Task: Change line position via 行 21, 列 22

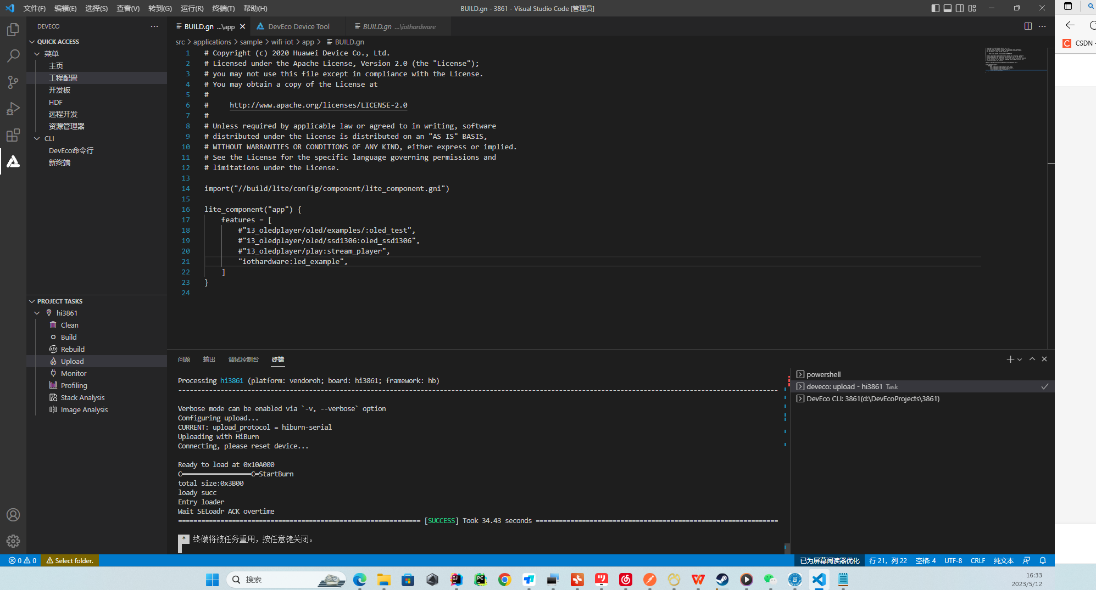Action: coord(888,560)
